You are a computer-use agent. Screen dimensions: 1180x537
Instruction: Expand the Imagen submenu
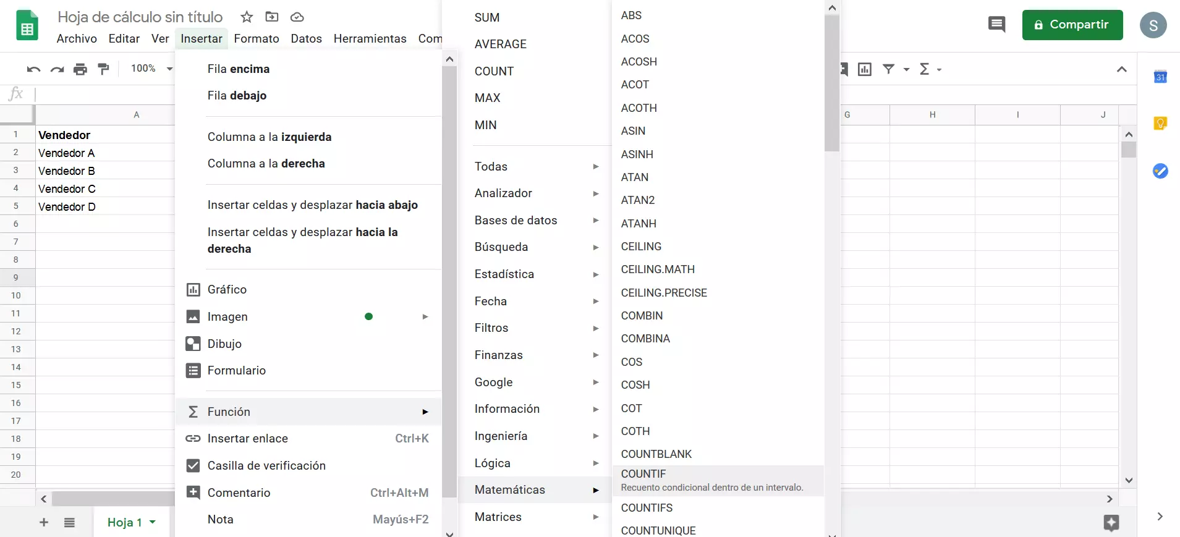(x=308, y=316)
